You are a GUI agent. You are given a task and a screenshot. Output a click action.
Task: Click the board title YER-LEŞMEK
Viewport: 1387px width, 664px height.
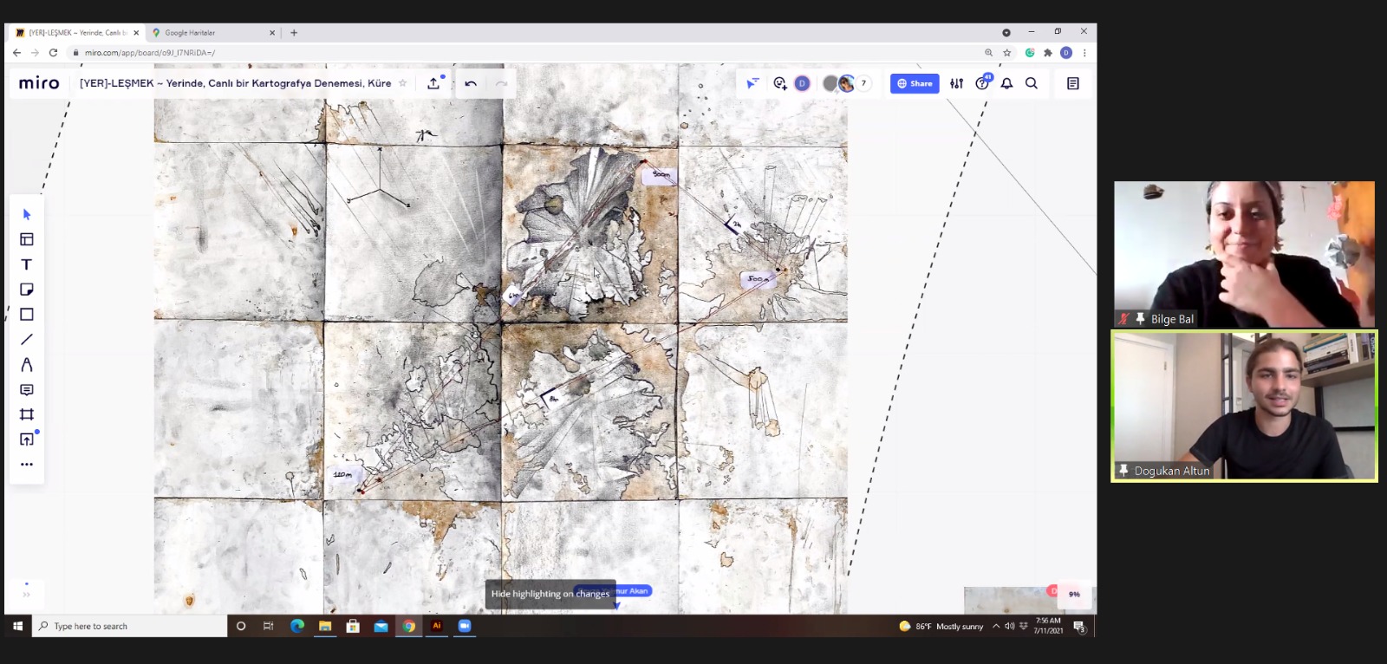click(235, 83)
